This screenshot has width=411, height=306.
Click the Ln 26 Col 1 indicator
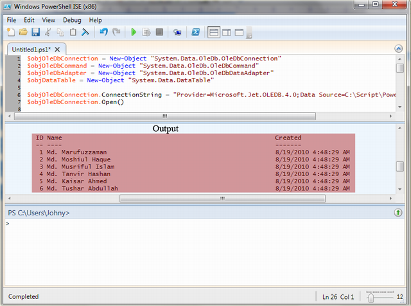338,297
